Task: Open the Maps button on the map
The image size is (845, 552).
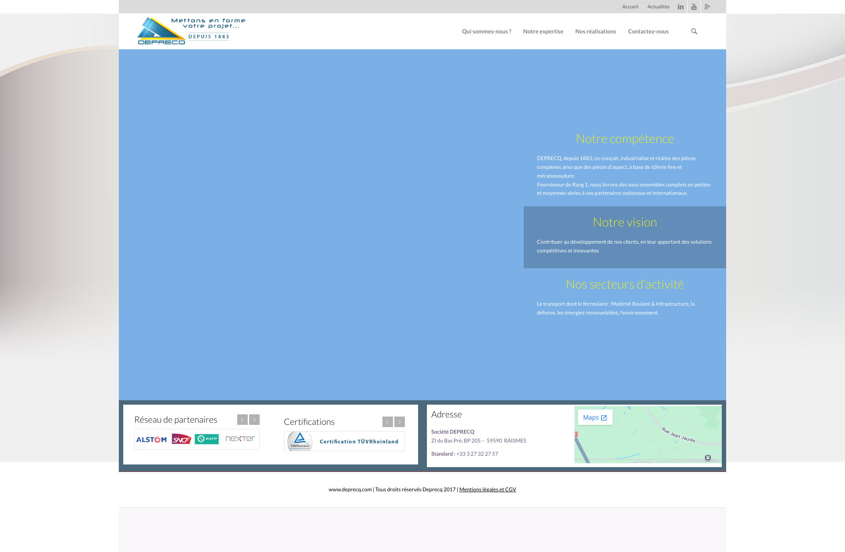Action: click(595, 417)
